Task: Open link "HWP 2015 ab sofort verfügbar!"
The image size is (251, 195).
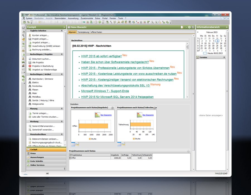Action: point(101,56)
